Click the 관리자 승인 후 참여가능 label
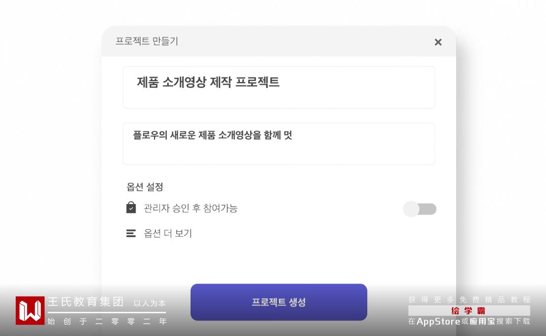 191,209
